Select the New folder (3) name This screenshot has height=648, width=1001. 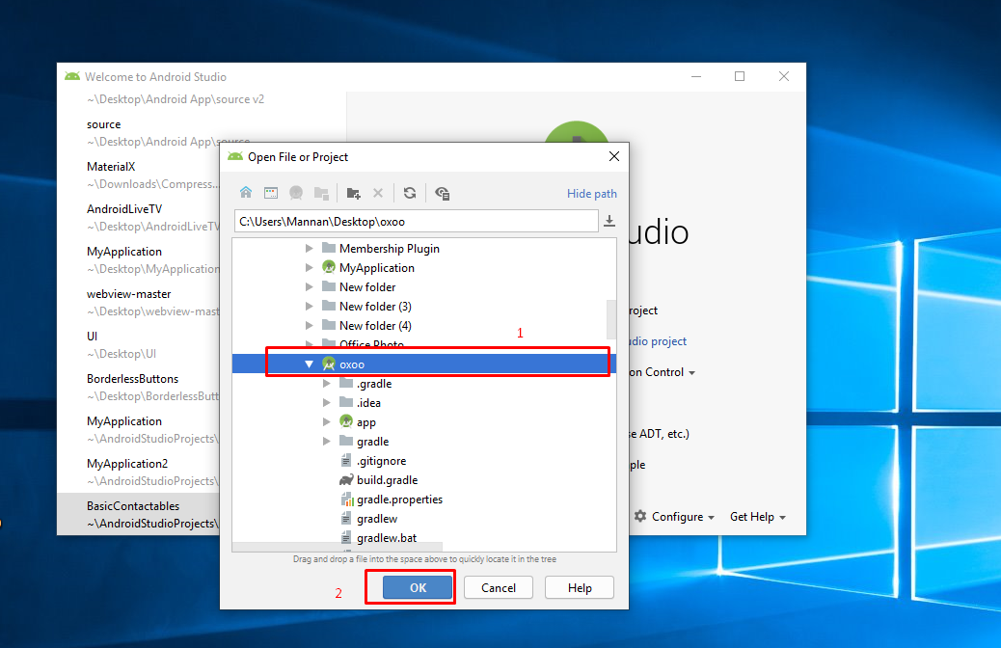point(375,307)
